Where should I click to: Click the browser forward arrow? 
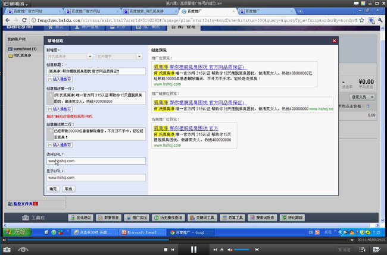tap(16, 20)
